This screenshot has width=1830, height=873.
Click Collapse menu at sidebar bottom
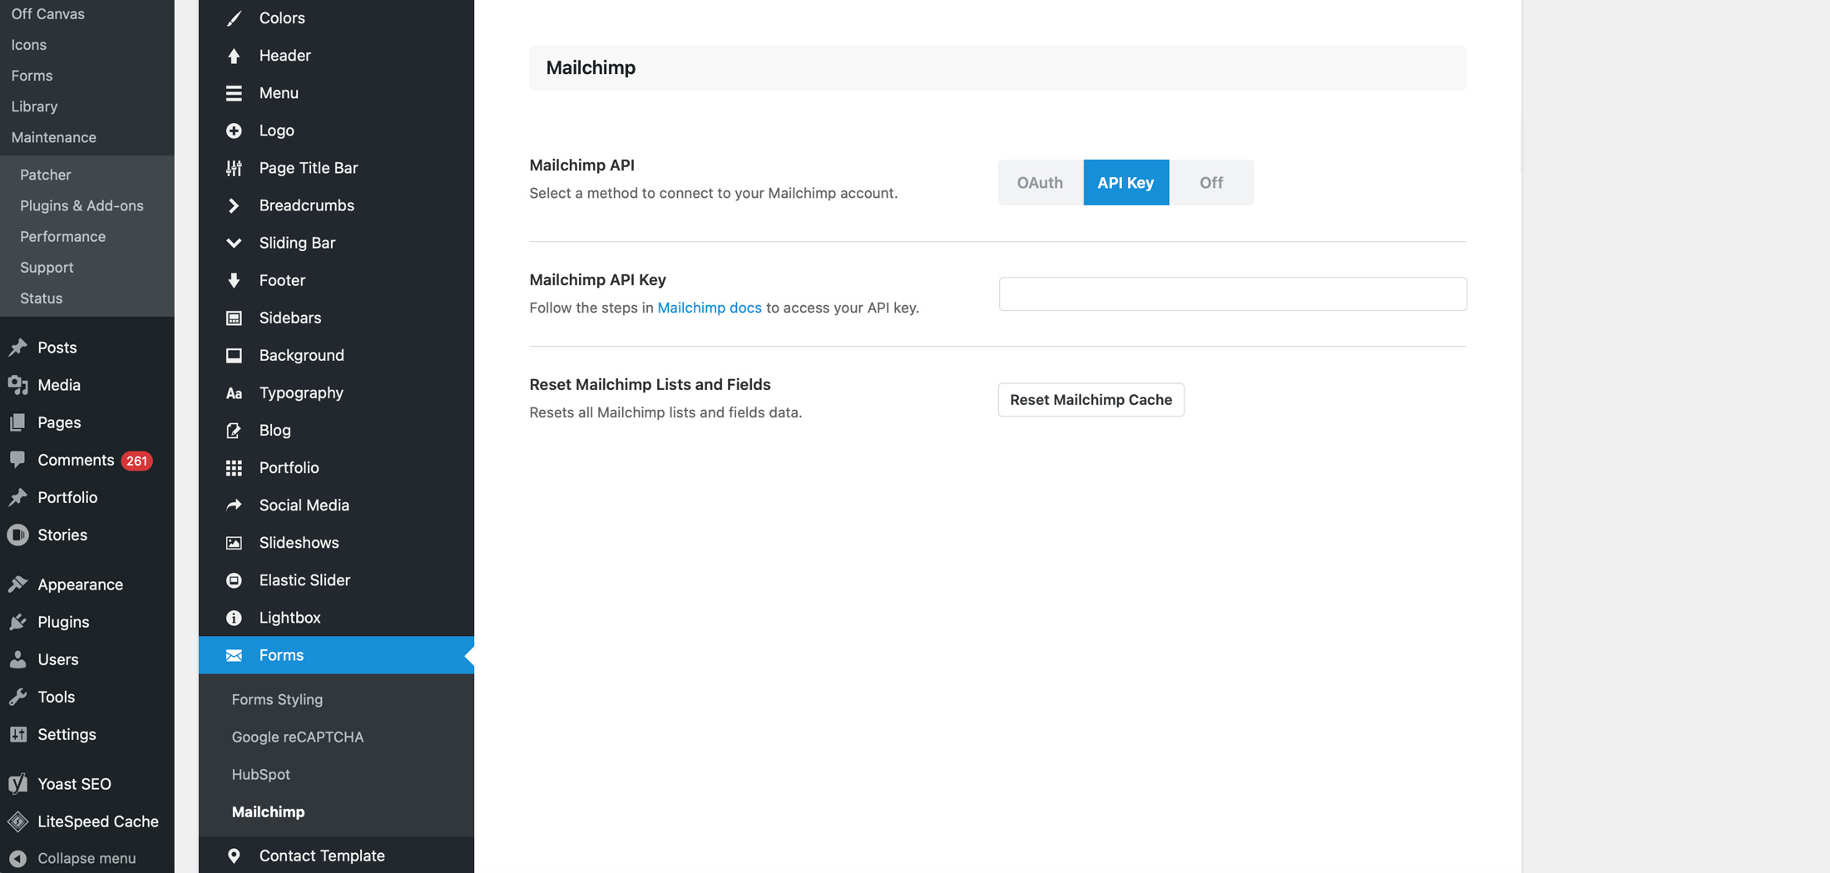[x=87, y=857]
